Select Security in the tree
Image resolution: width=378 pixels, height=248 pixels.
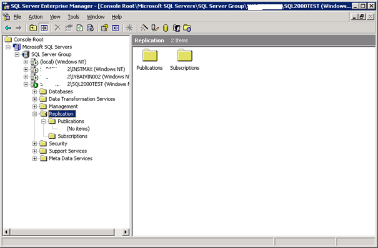[x=58, y=144]
